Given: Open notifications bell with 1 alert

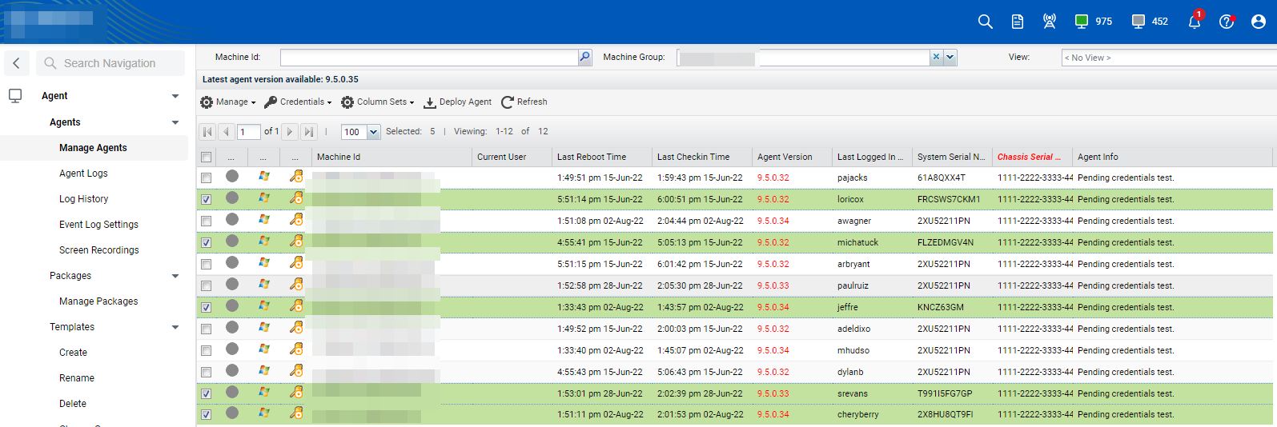Looking at the screenshot, I should click(x=1195, y=20).
